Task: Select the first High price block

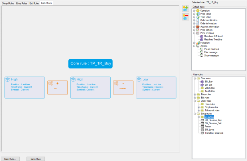Action: point(25,87)
